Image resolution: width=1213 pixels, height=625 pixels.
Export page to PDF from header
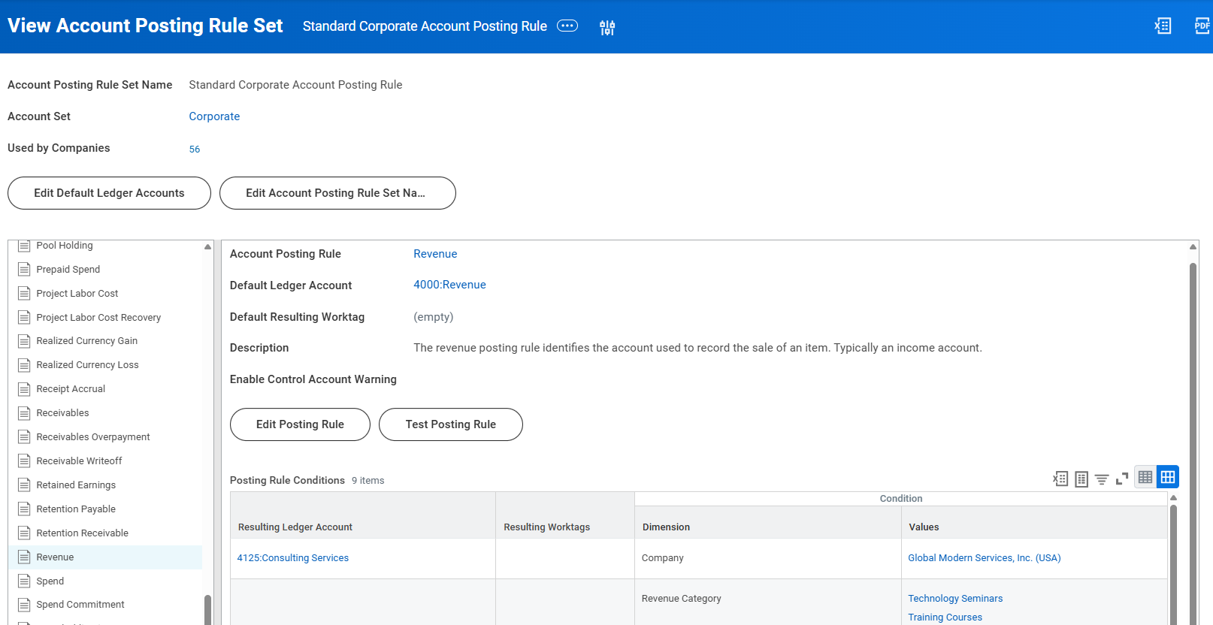click(1202, 26)
